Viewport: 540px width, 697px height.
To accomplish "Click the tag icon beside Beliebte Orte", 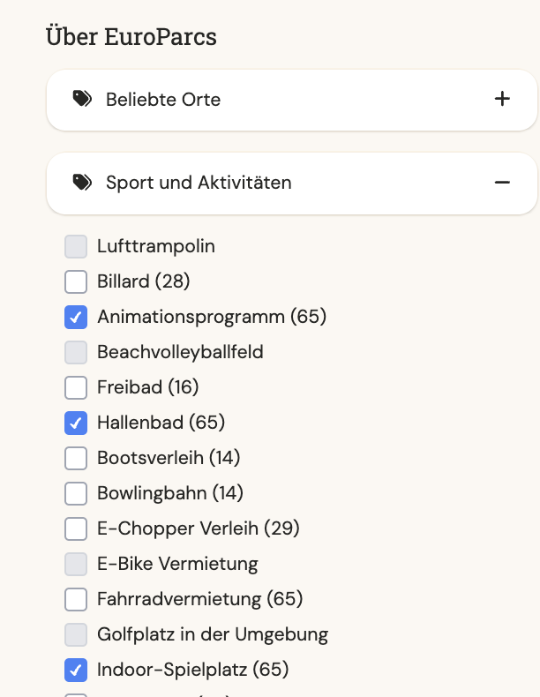I will pyautogui.click(x=82, y=99).
